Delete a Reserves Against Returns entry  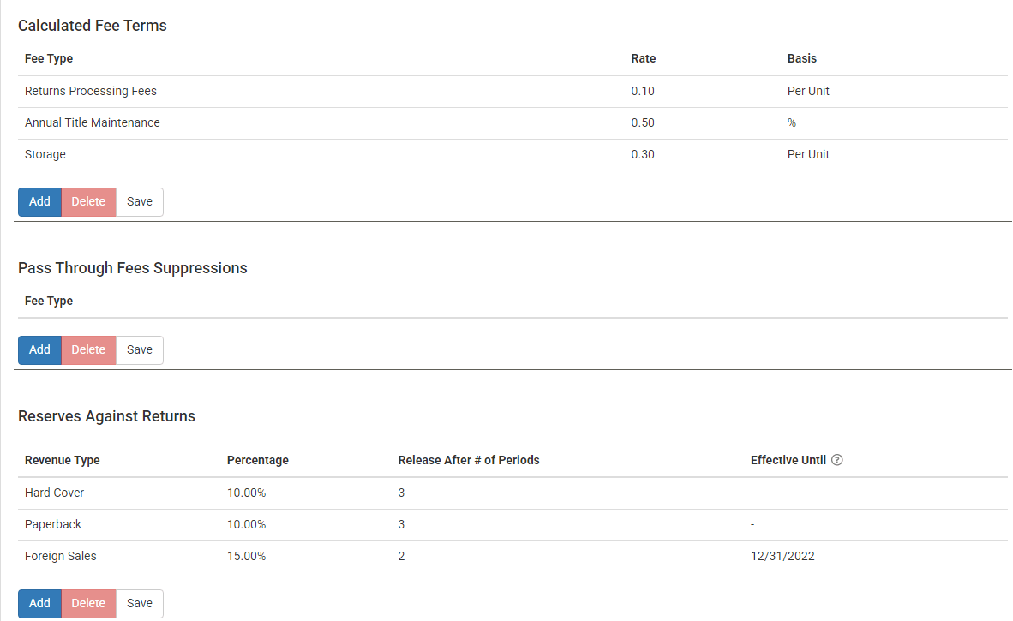click(x=88, y=604)
